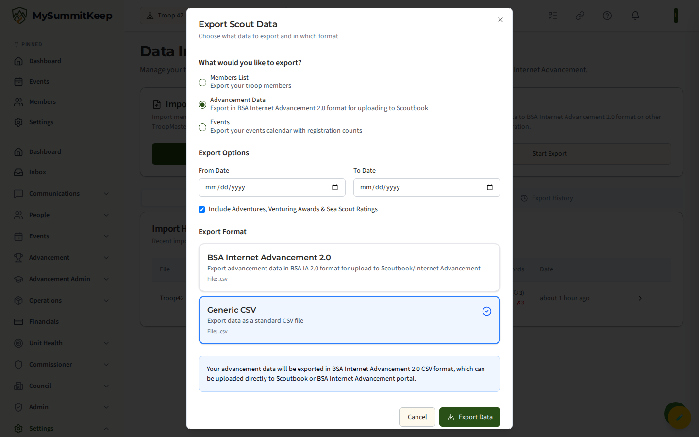This screenshot has width=699, height=437.
Task: Click the Advancement Admin graduation cap icon
Action: pyautogui.click(x=18, y=279)
